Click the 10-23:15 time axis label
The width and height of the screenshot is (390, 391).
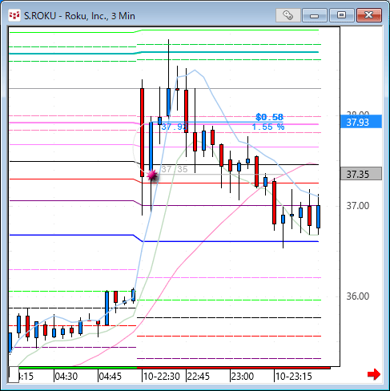coord(294,377)
